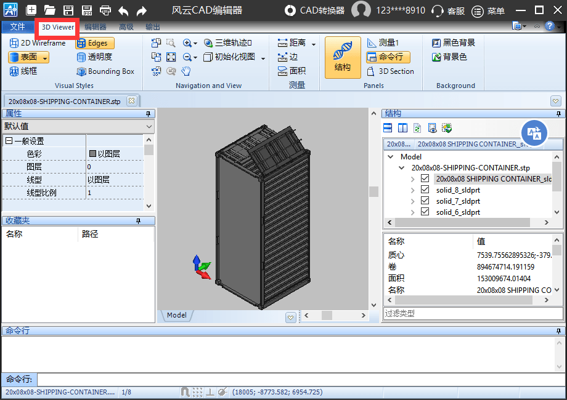Expand the 距离 dropdown arrow
The width and height of the screenshot is (567, 400).
pos(314,44)
